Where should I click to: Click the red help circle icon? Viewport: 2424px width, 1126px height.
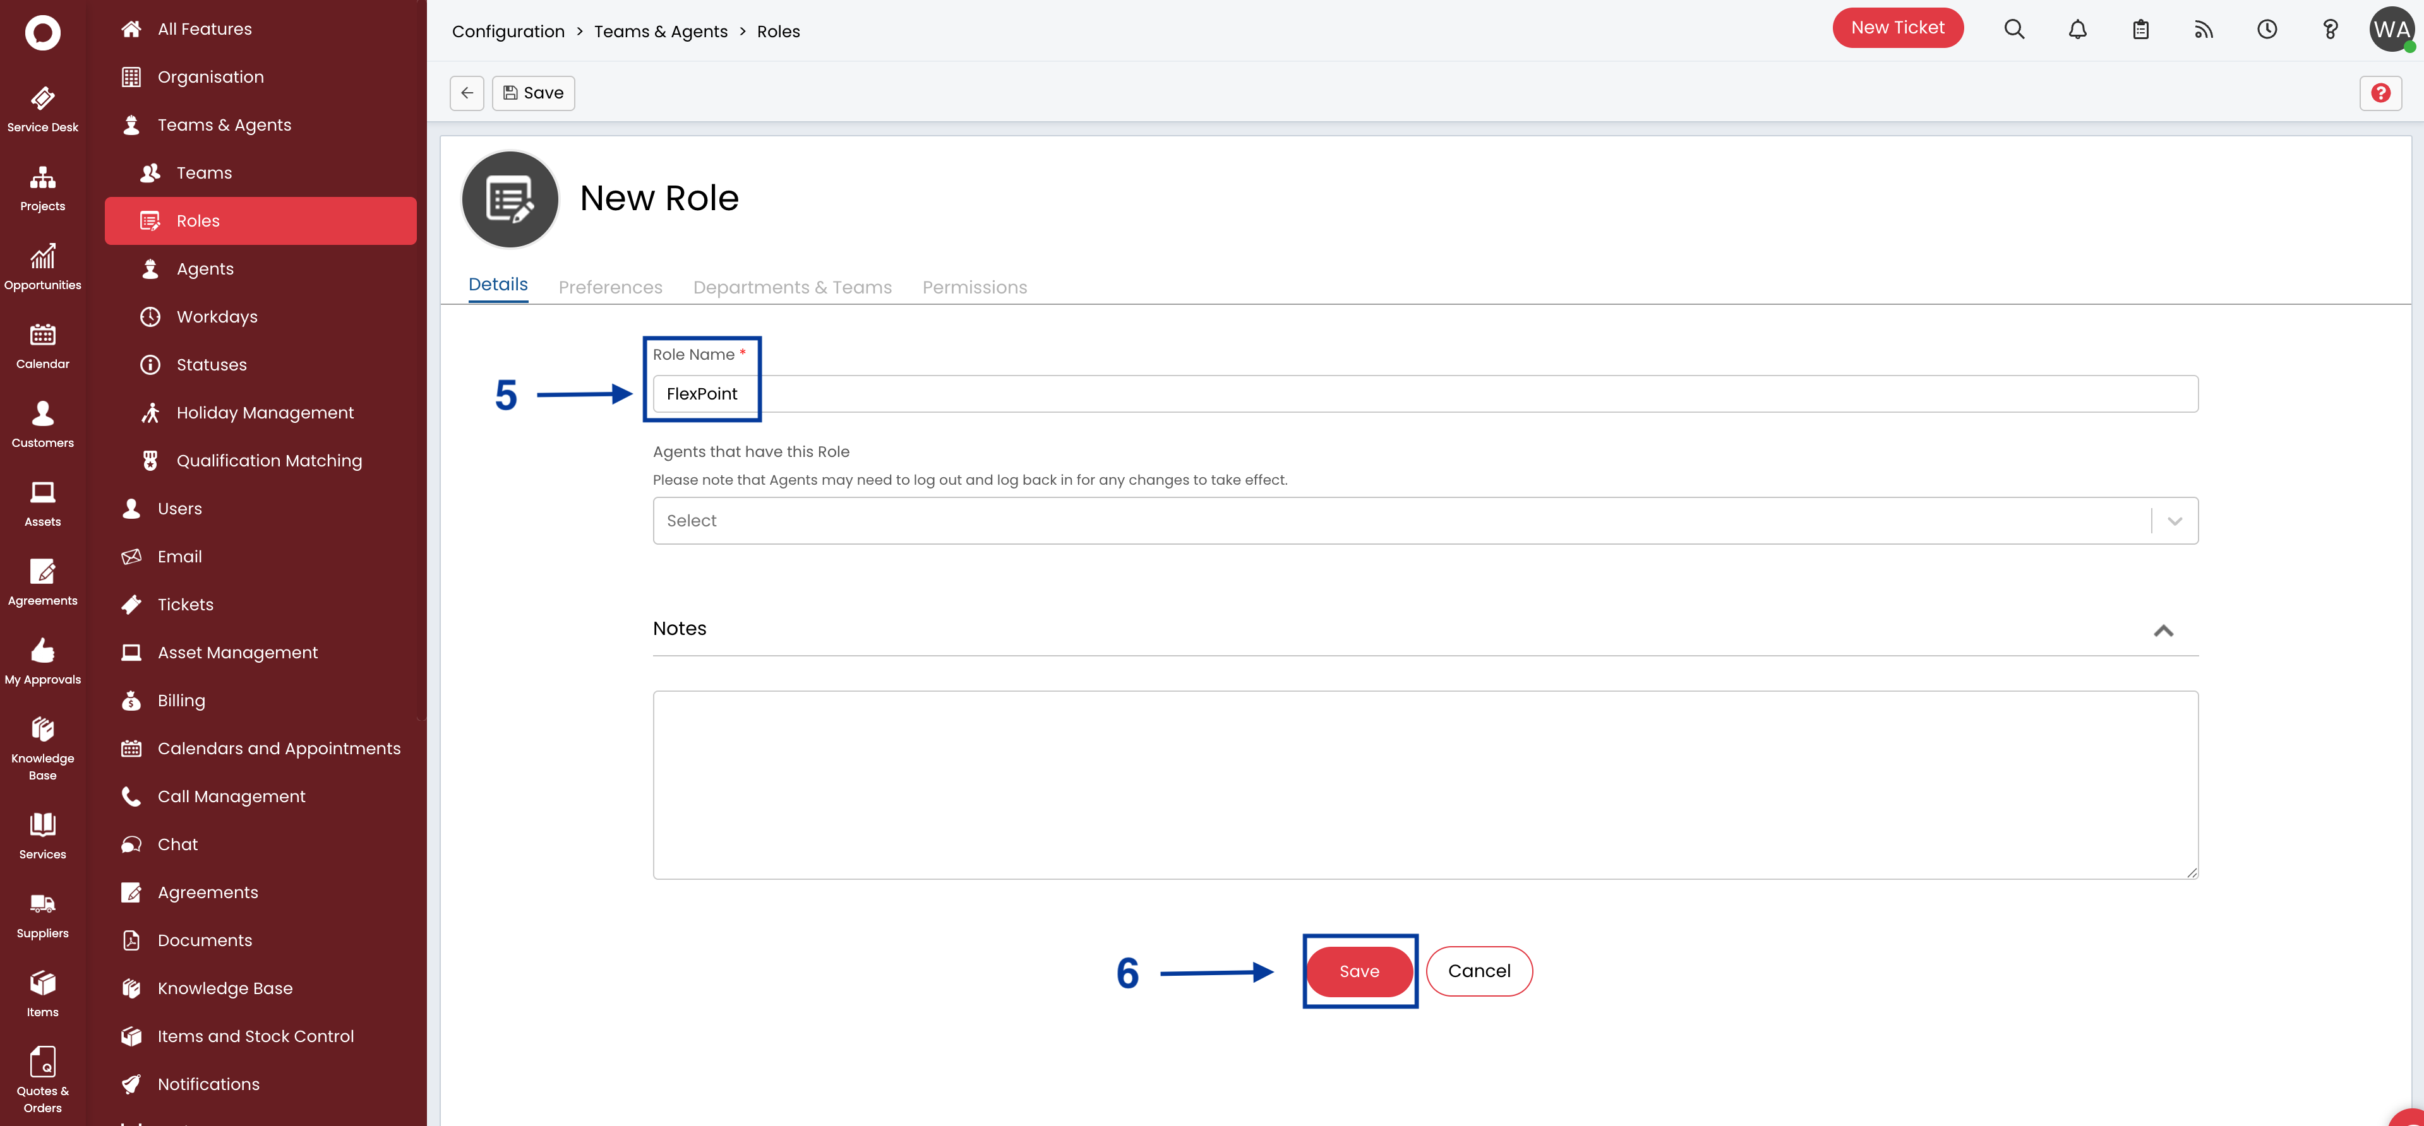point(2380,92)
